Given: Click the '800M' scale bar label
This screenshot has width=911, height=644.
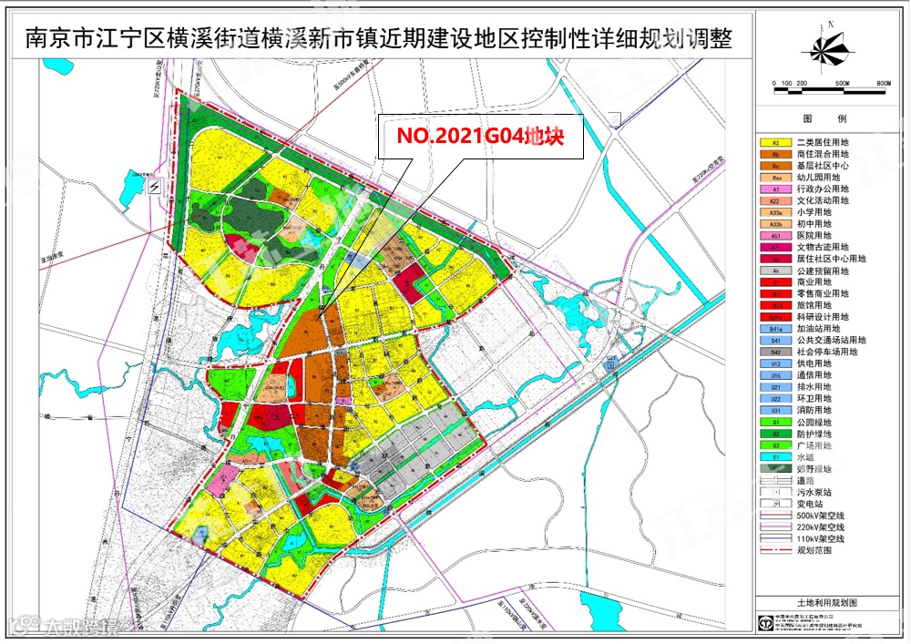Looking at the screenshot, I should tap(884, 84).
